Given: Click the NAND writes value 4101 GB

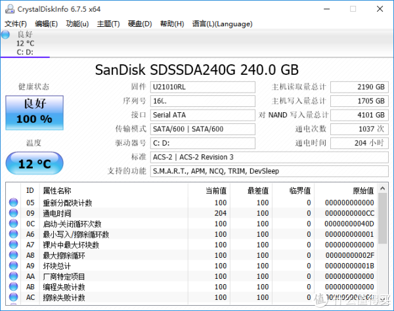Looking at the screenshot, I should pos(359,115).
